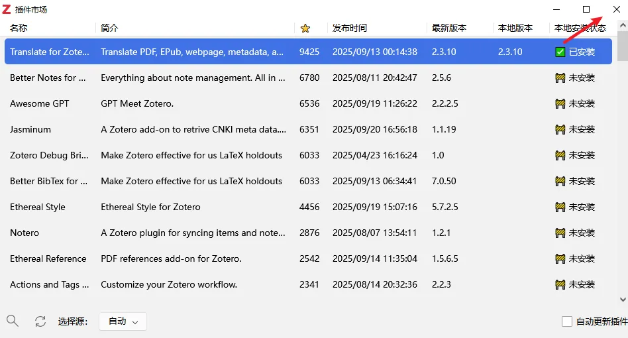Click description 'Ethereal Style for Zotero'
628x338 pixels.
pos(150,207)
